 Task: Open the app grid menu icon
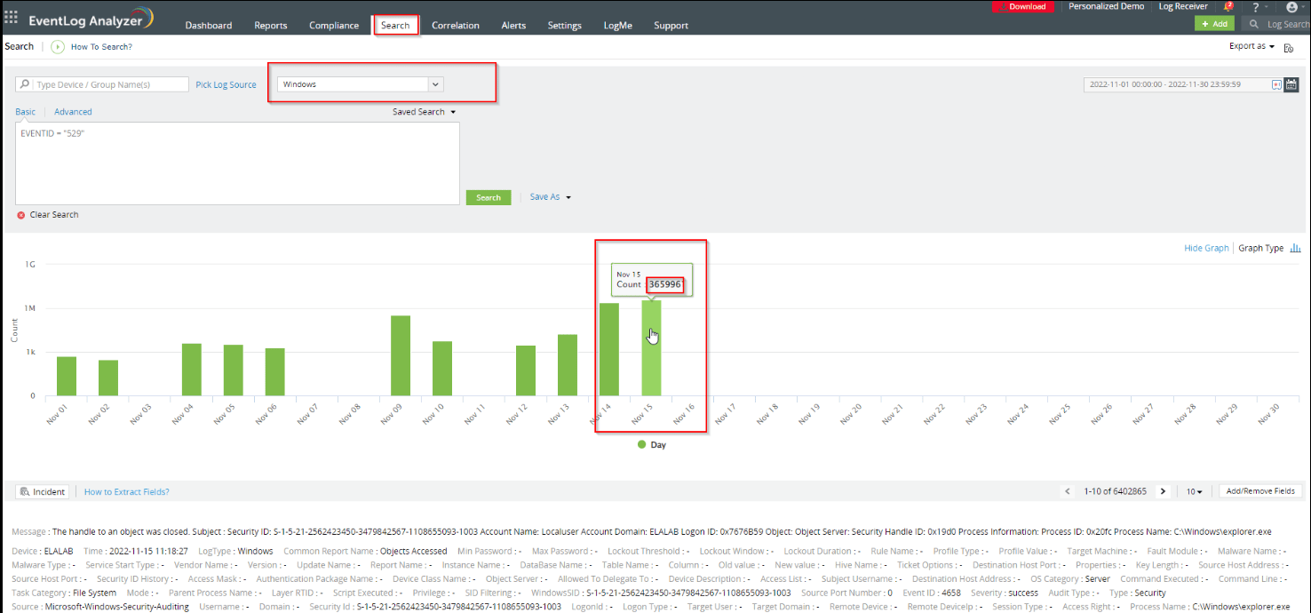point(11,17)
